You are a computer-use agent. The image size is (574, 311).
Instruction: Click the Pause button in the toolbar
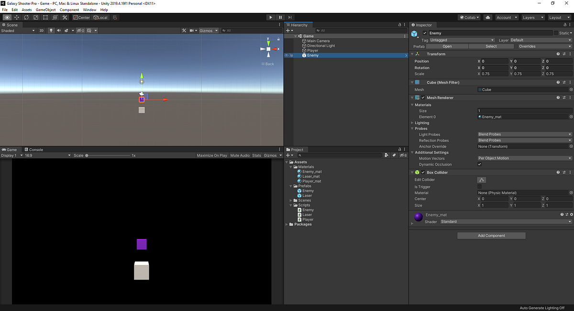tap(280, 17)
